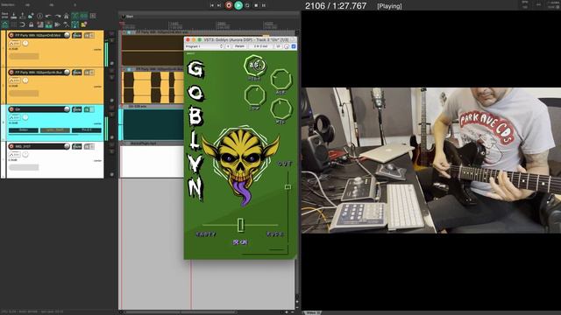561x315 pixels.
Task: Start recording with the red record button
Action: point(229,5)
